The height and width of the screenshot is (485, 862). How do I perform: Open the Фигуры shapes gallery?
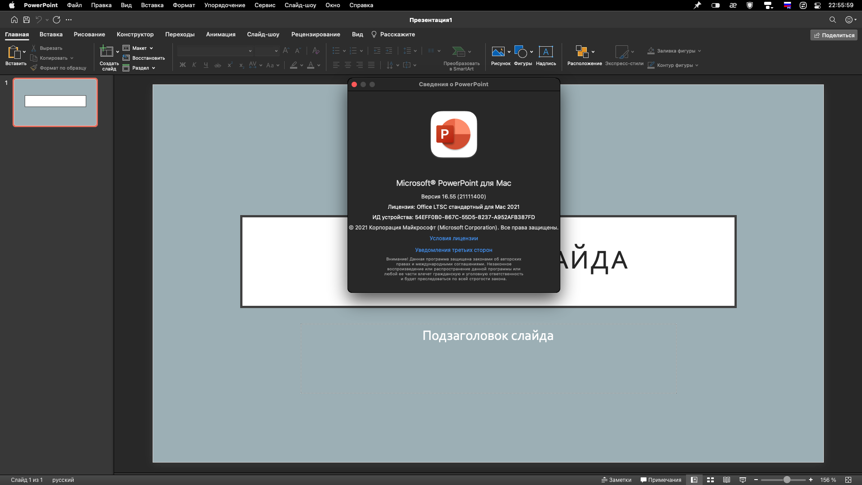point(520,52)
